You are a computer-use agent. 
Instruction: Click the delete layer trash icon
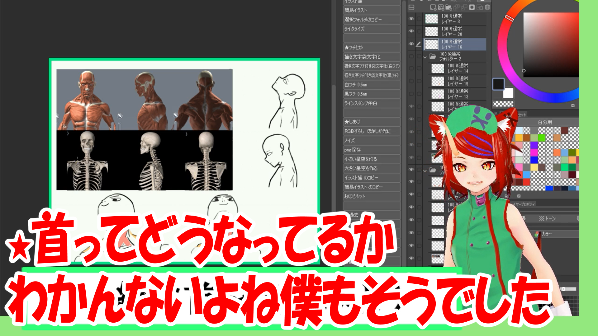click(x=487, y=7)
